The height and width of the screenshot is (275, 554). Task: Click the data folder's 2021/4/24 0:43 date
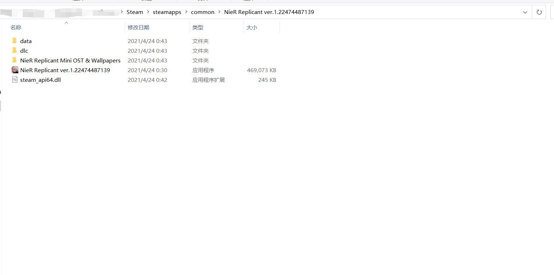click(x=147, y=41)
